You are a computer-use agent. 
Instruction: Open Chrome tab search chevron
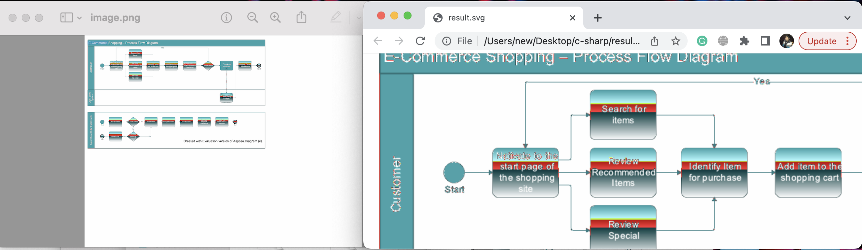847,18
